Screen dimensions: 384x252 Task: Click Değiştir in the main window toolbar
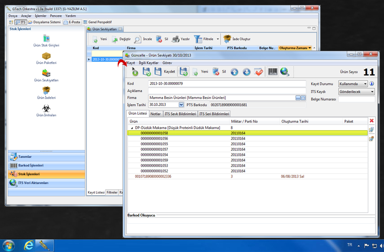121,39
